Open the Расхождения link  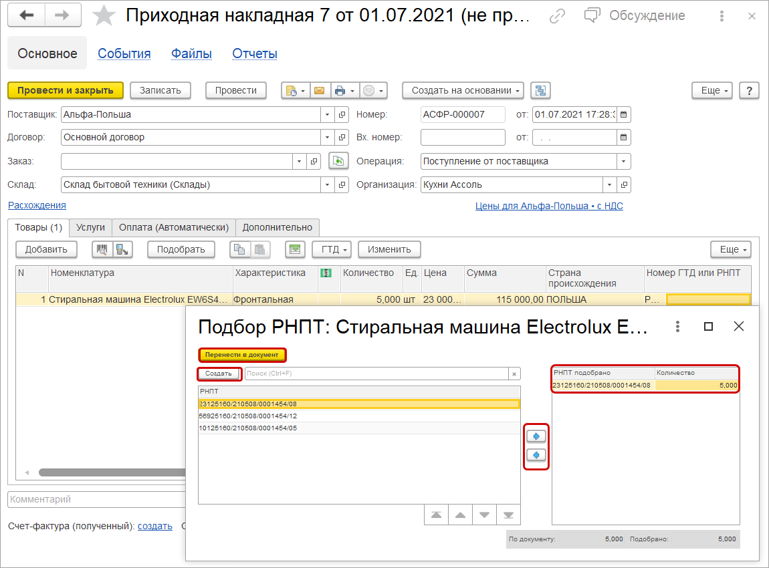coord(37,205)
